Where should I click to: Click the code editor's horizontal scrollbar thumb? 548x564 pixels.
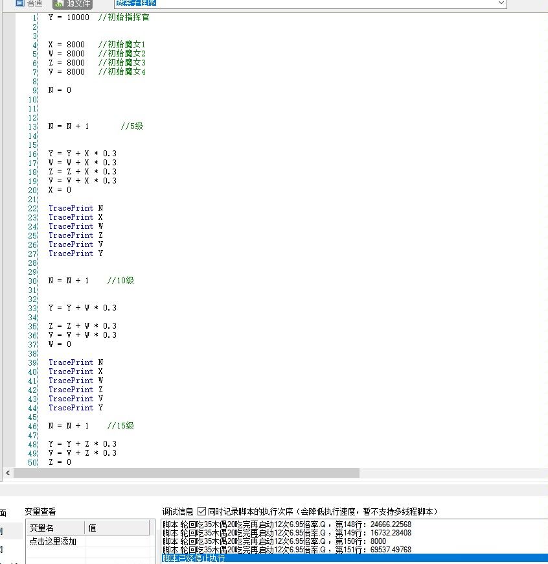pos(187,474)
